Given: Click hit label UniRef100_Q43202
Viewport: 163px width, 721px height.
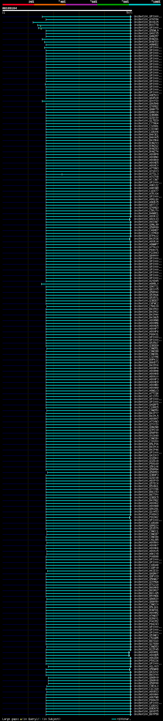Looking at the screenshot, I should 146,672.
